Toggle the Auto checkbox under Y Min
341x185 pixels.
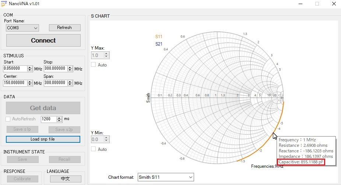[94, 149]
